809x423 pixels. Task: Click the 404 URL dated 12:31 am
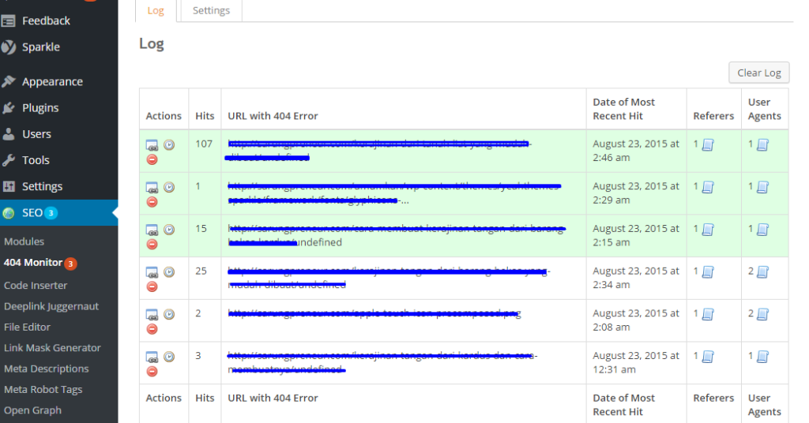tap(382, 362)
